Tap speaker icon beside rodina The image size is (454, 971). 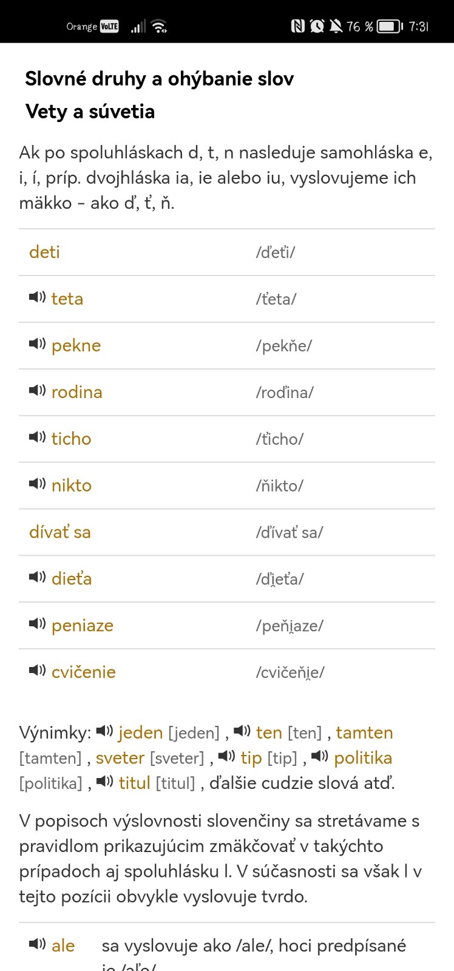37,391
